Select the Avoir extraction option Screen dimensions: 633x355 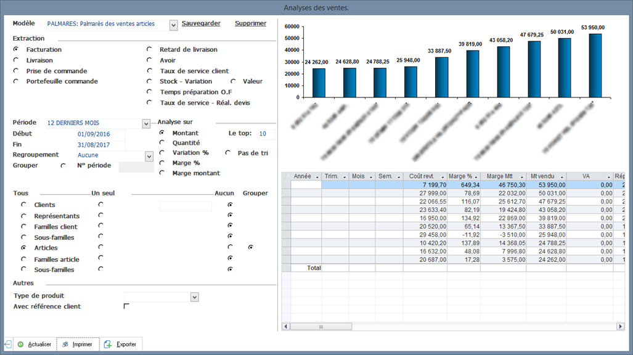[149, 60]
